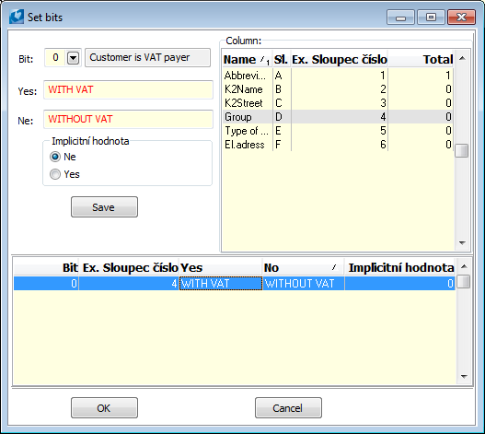Select the K2Name row
The width and height of the screenshot is (485, 434).
click(338, 89)
